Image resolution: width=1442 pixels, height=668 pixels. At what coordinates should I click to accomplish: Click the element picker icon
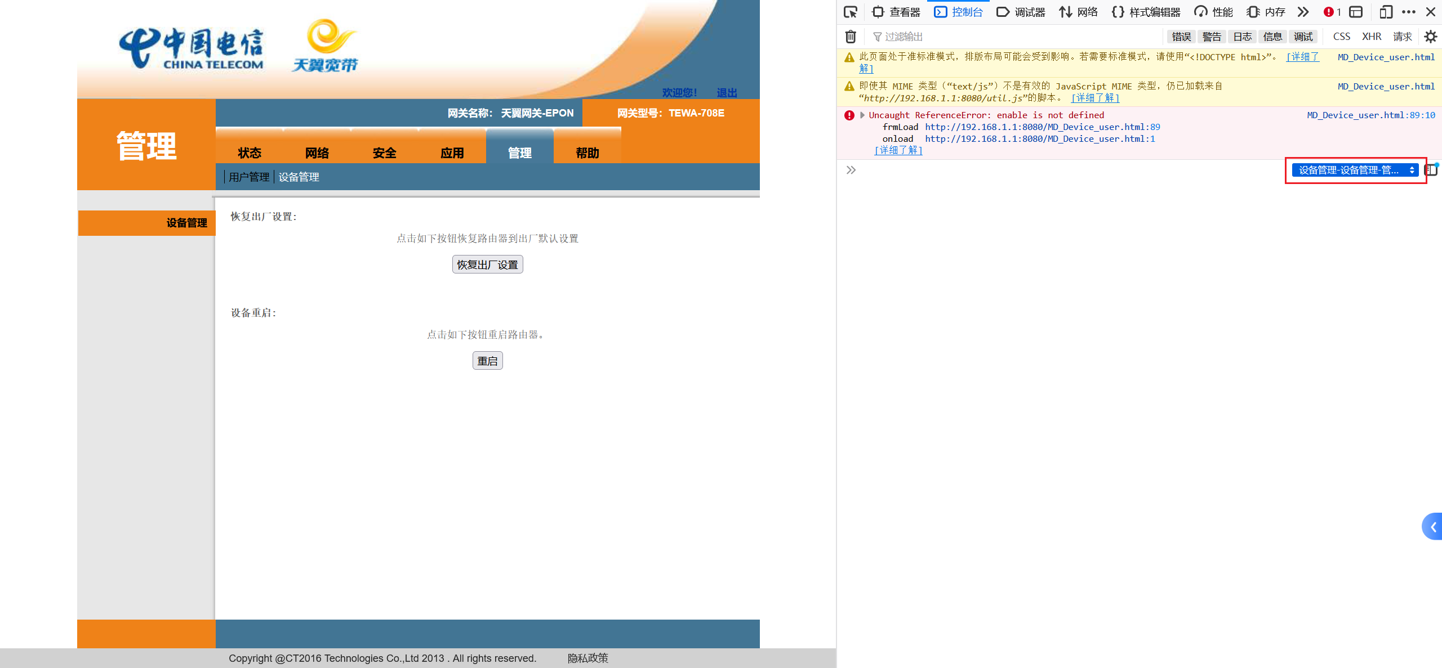[x=851, y=12]
